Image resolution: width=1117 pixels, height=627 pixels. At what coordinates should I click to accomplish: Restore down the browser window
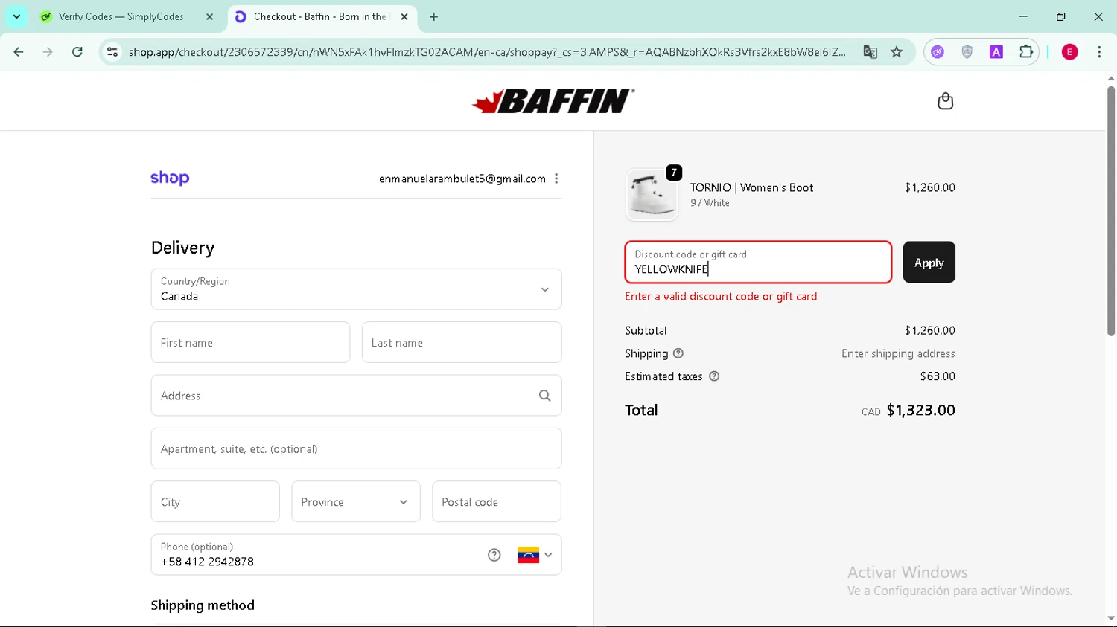coord(1061,16)
